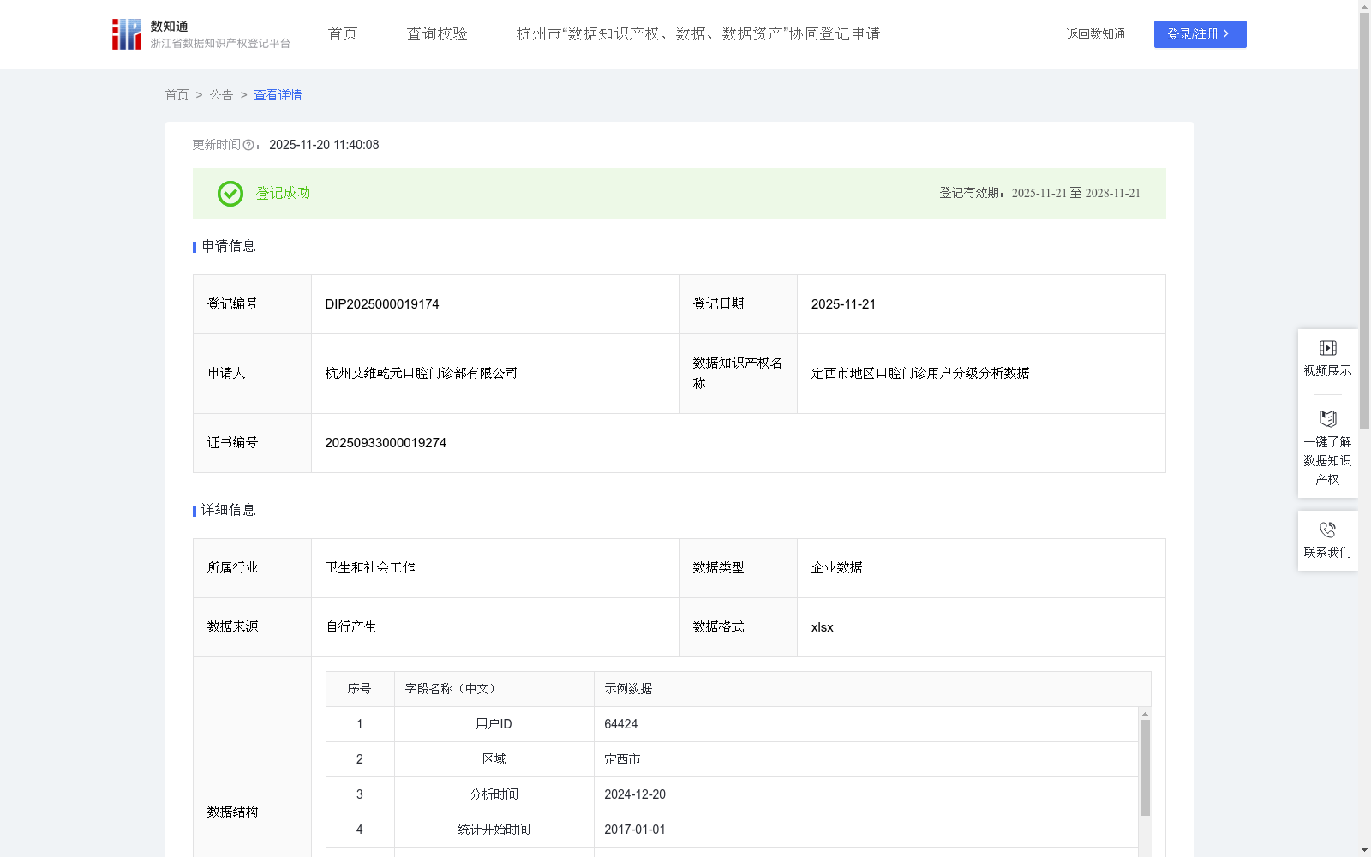Click the 公告 breadcrumb link
The image size is (1371, 857).
coord(221,95)
